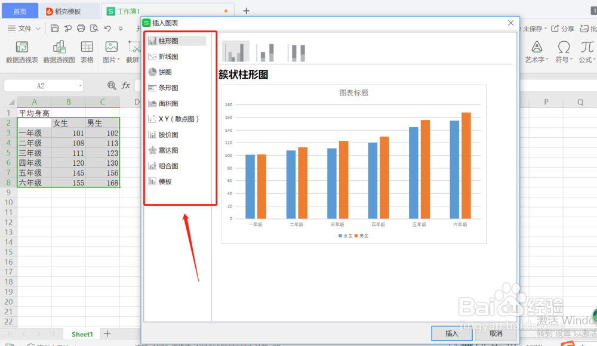Undo the last action
The image size is (597, 346).
pos(107,28)
